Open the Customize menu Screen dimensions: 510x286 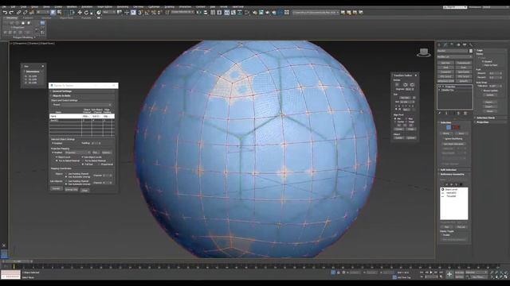point(154,7)
